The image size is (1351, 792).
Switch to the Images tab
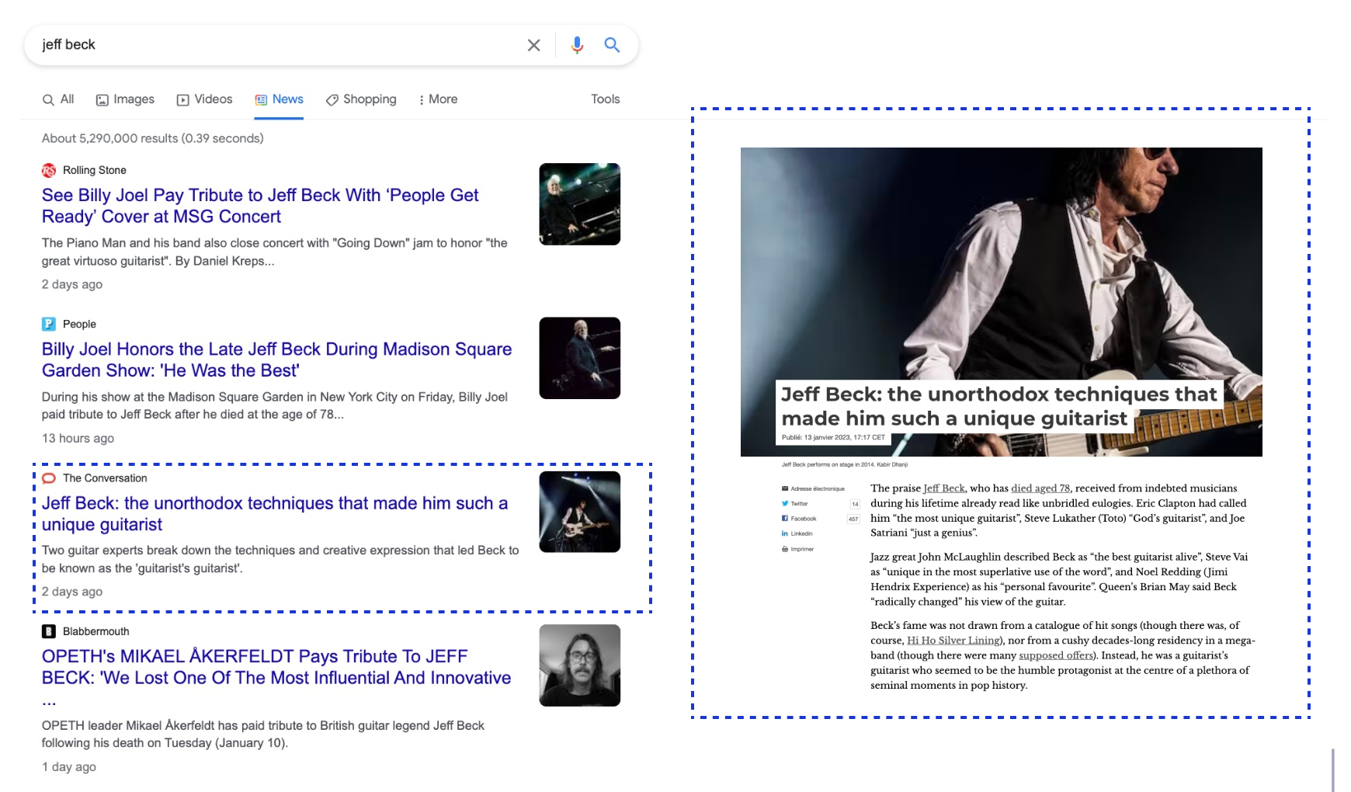click(x=125, y=99)
